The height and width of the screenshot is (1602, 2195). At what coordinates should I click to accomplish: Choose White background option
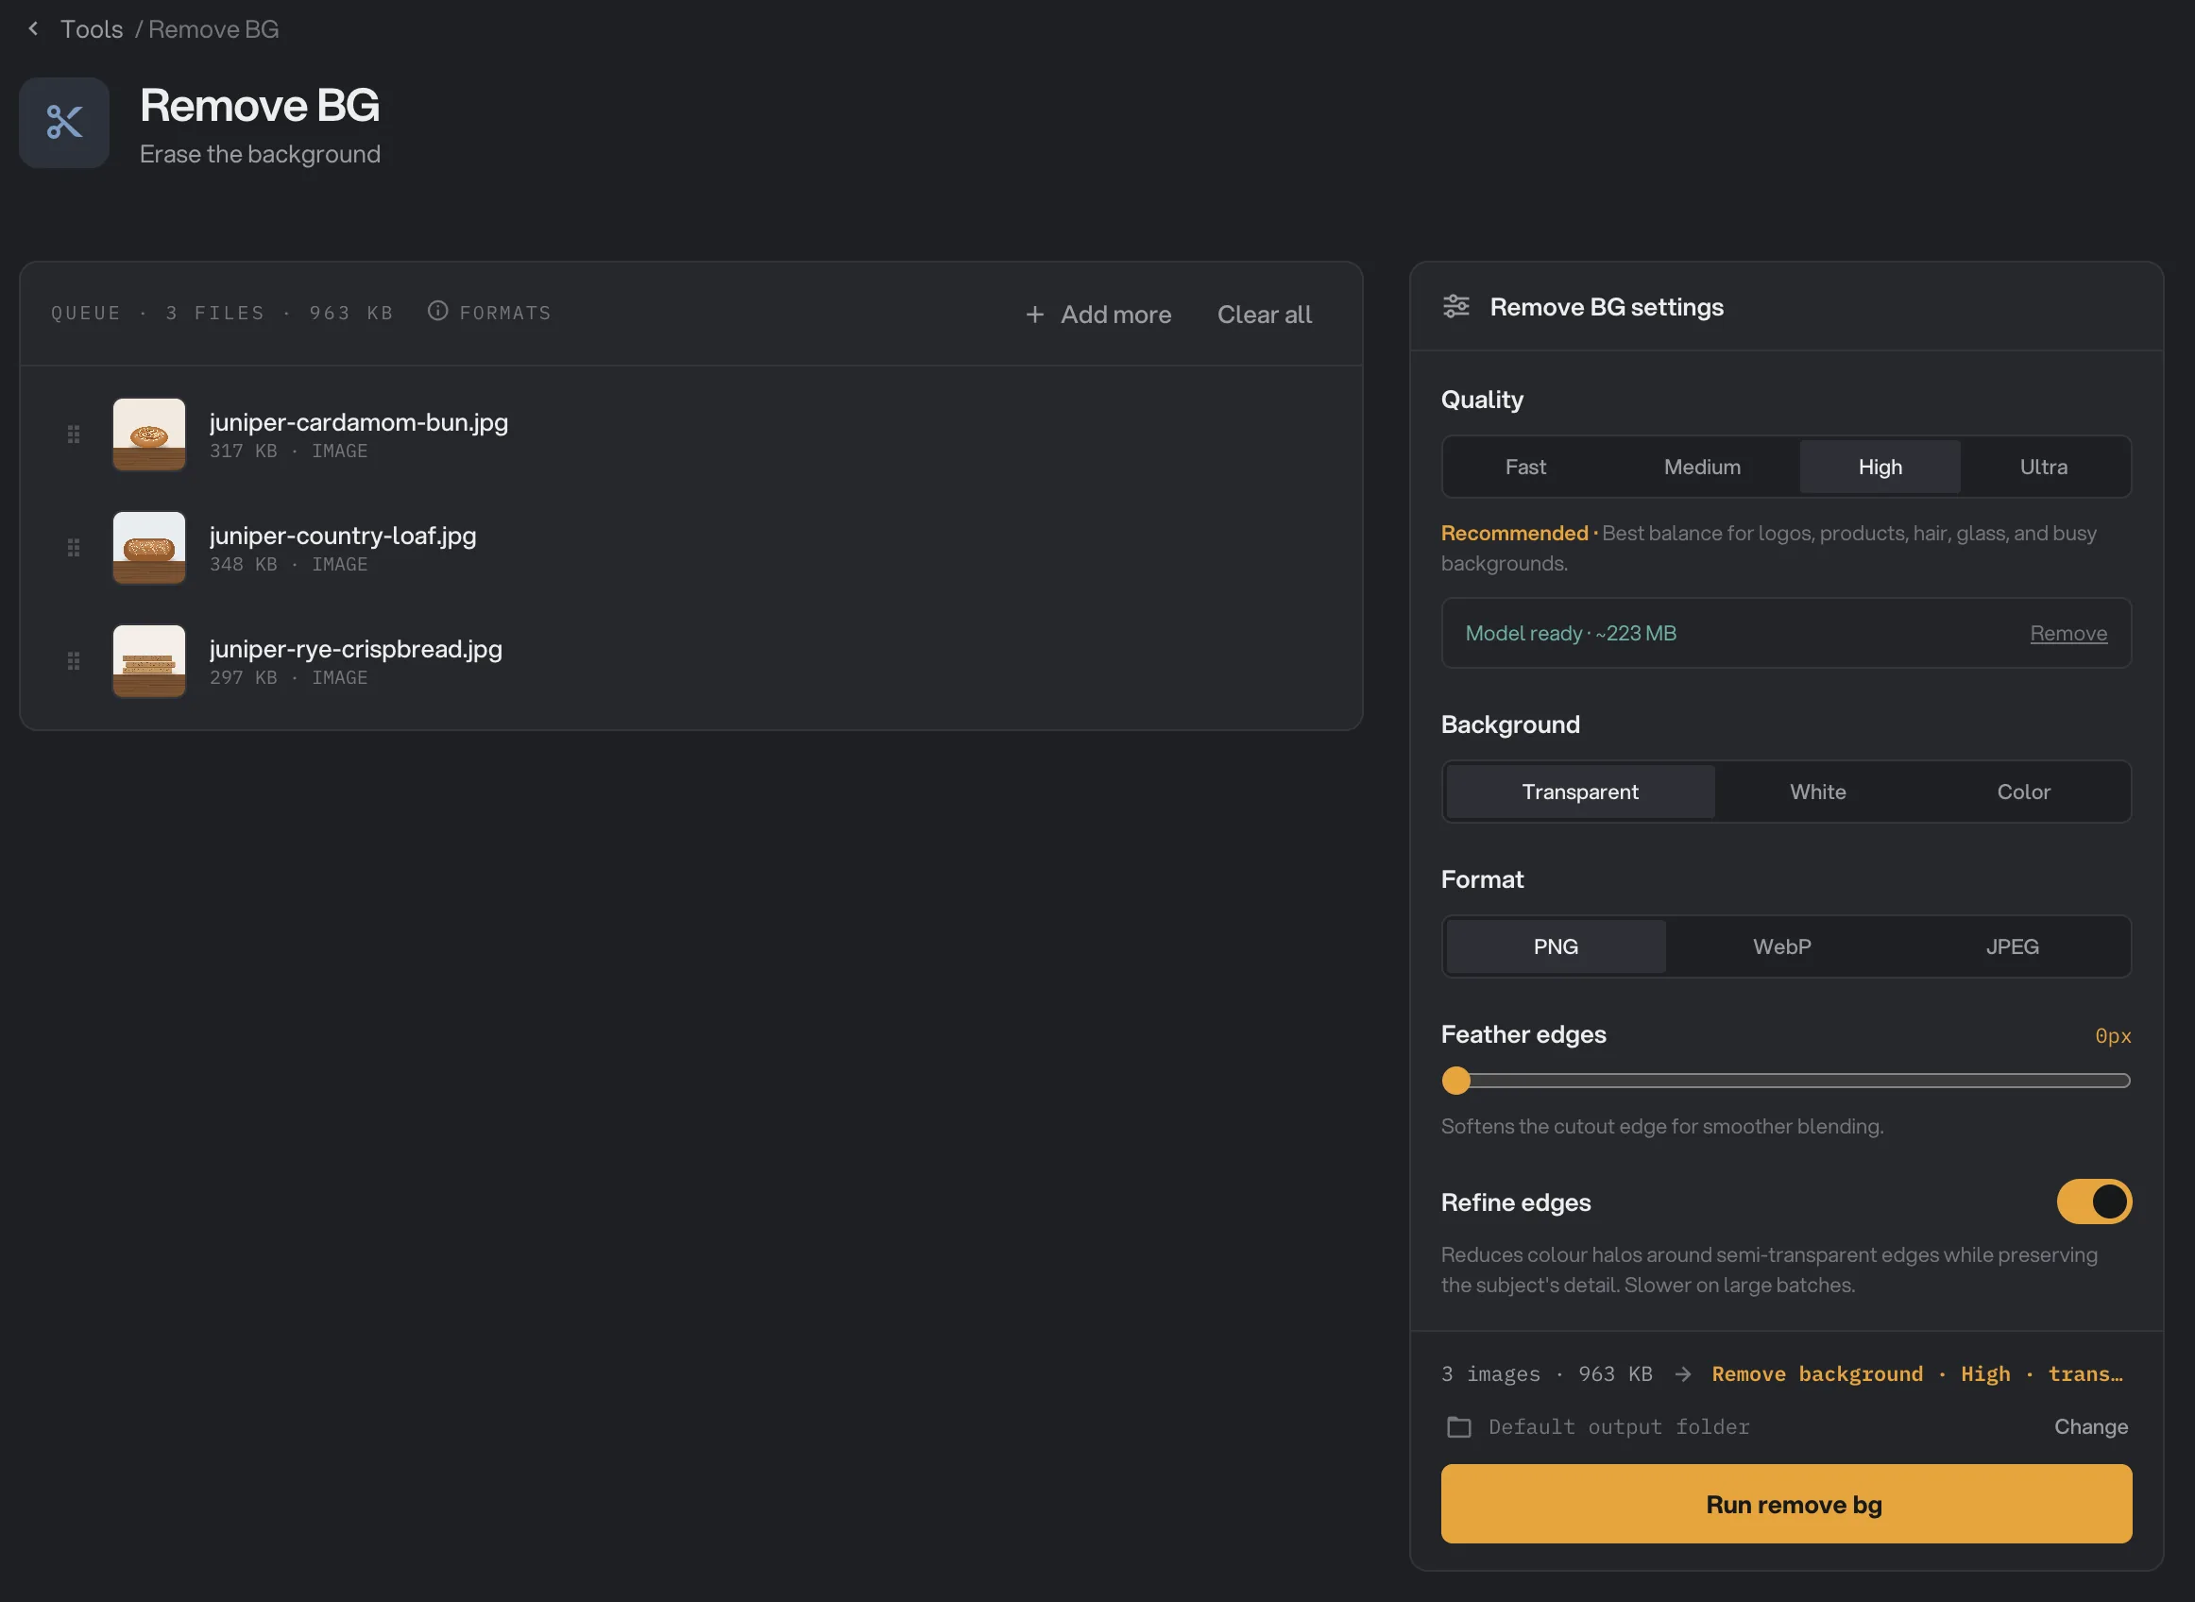point(1818,792)
